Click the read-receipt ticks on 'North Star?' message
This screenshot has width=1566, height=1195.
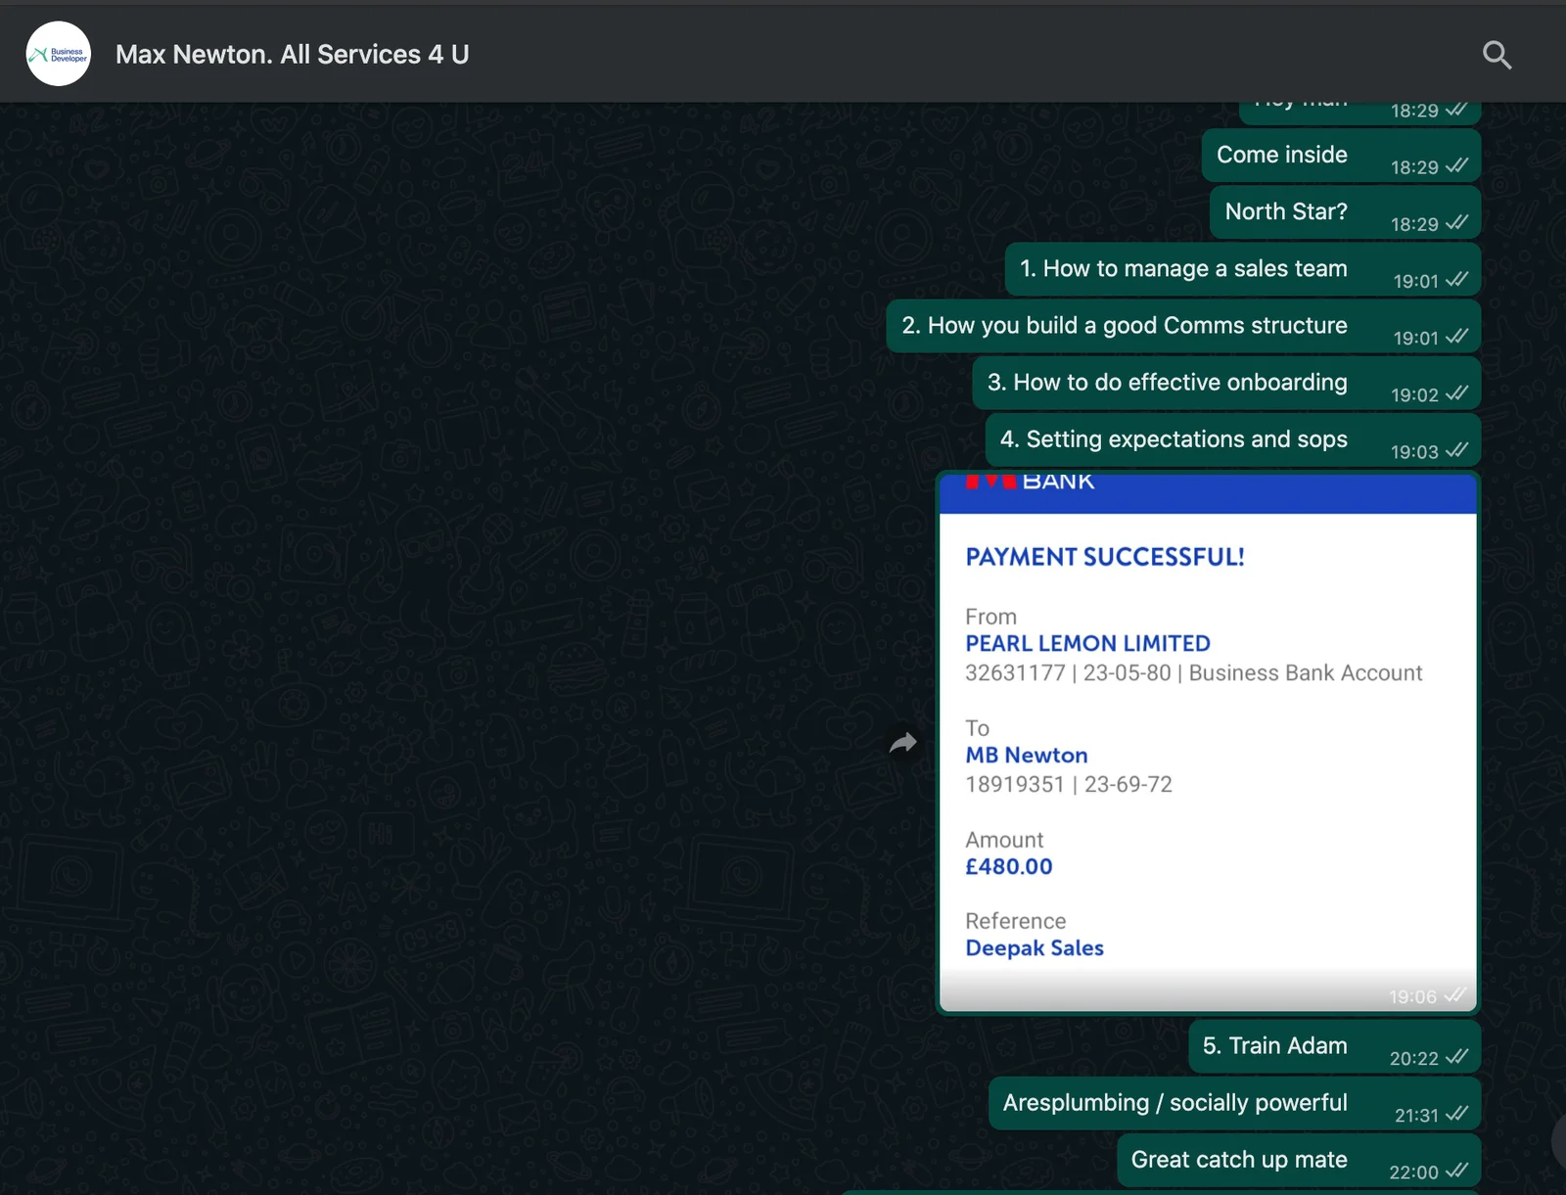[x=1456, y=222]
